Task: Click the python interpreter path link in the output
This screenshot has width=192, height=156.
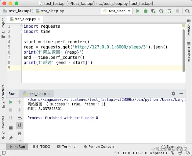Action: click(x=93, y=100)
